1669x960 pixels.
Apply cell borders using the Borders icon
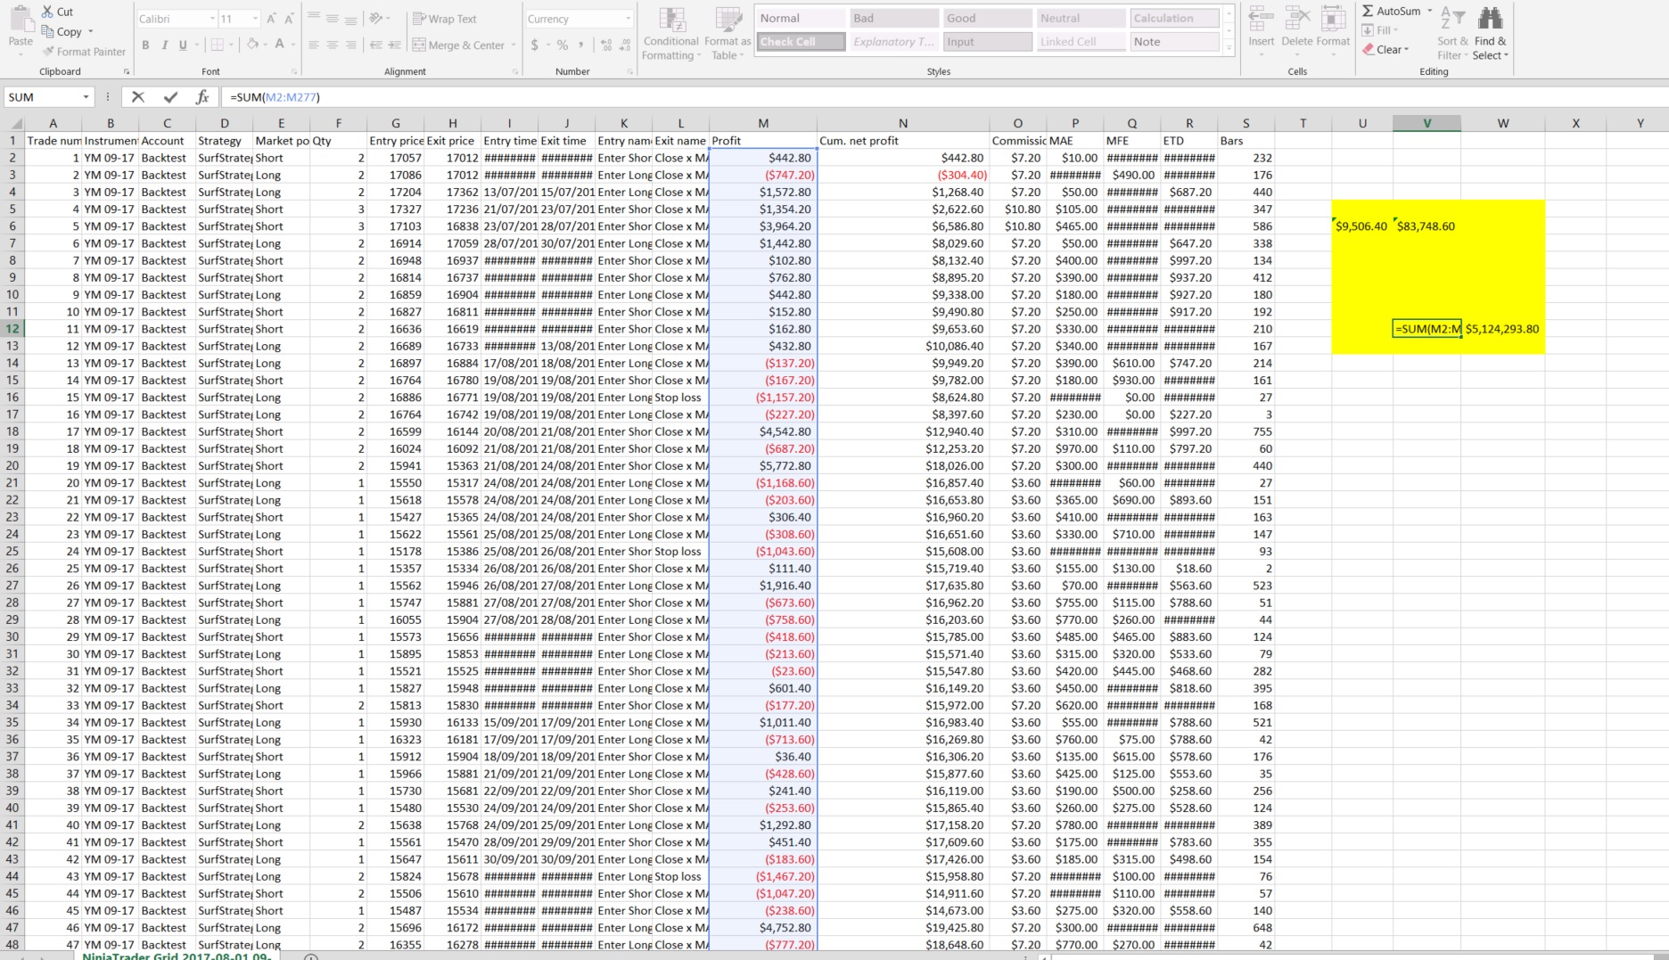[x=218, y=45]
